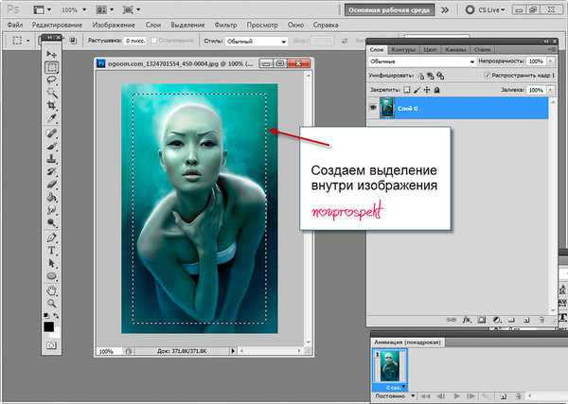Select the Ellipse shape tool
The width and height of the screenshot is (568, 404).
click(x=51, y=276)
